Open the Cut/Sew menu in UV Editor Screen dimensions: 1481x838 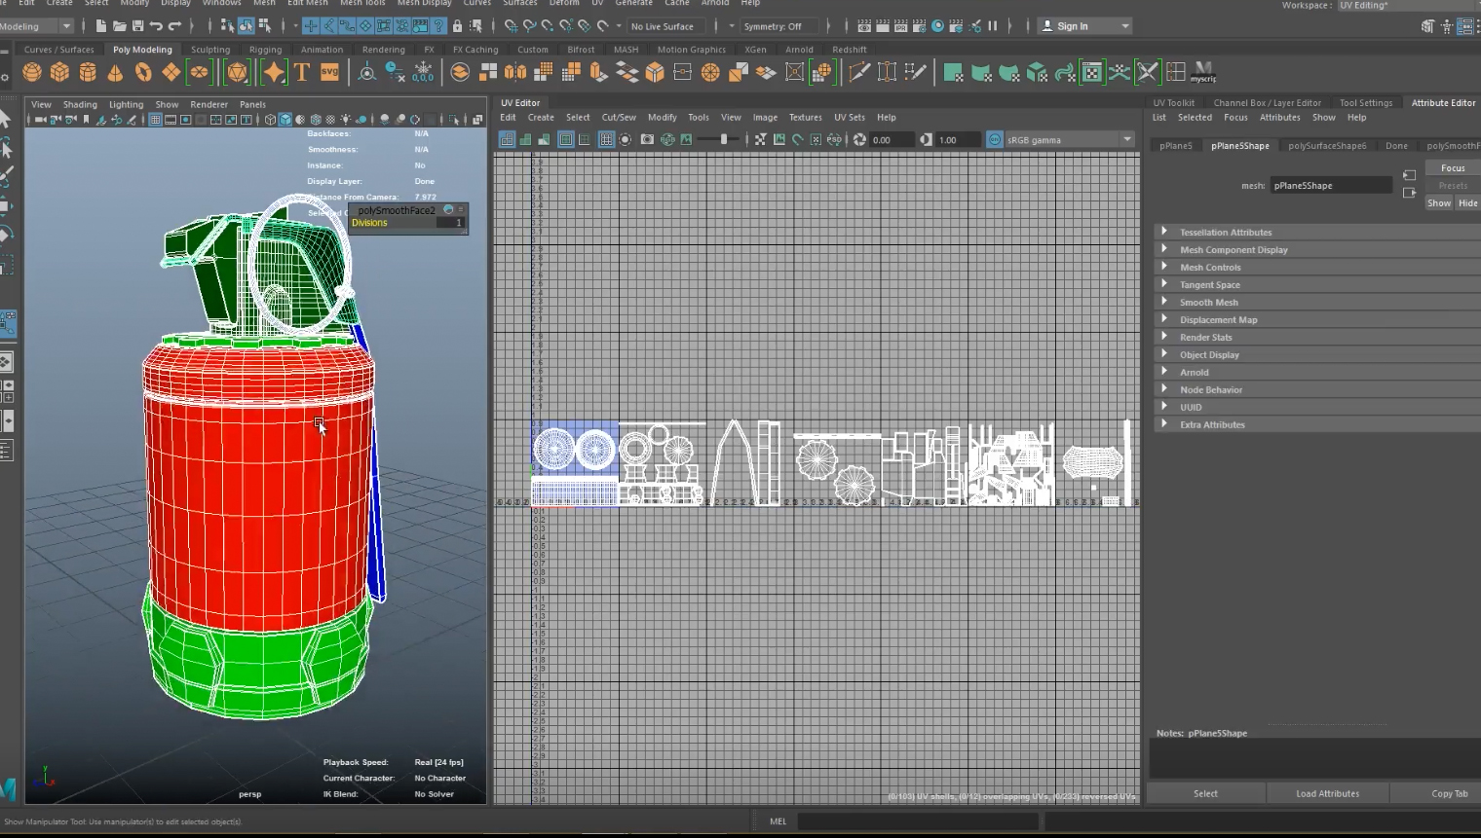coord(619,118)
